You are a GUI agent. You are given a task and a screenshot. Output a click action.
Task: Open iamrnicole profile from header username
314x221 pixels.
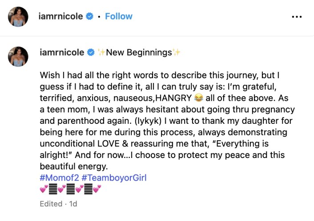[62, 16]
